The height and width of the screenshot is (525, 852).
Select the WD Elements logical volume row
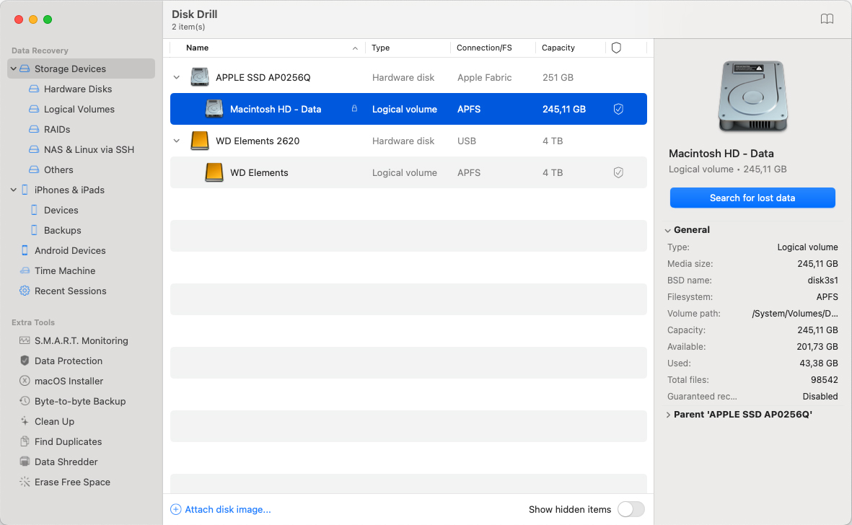tap(408, 172)
